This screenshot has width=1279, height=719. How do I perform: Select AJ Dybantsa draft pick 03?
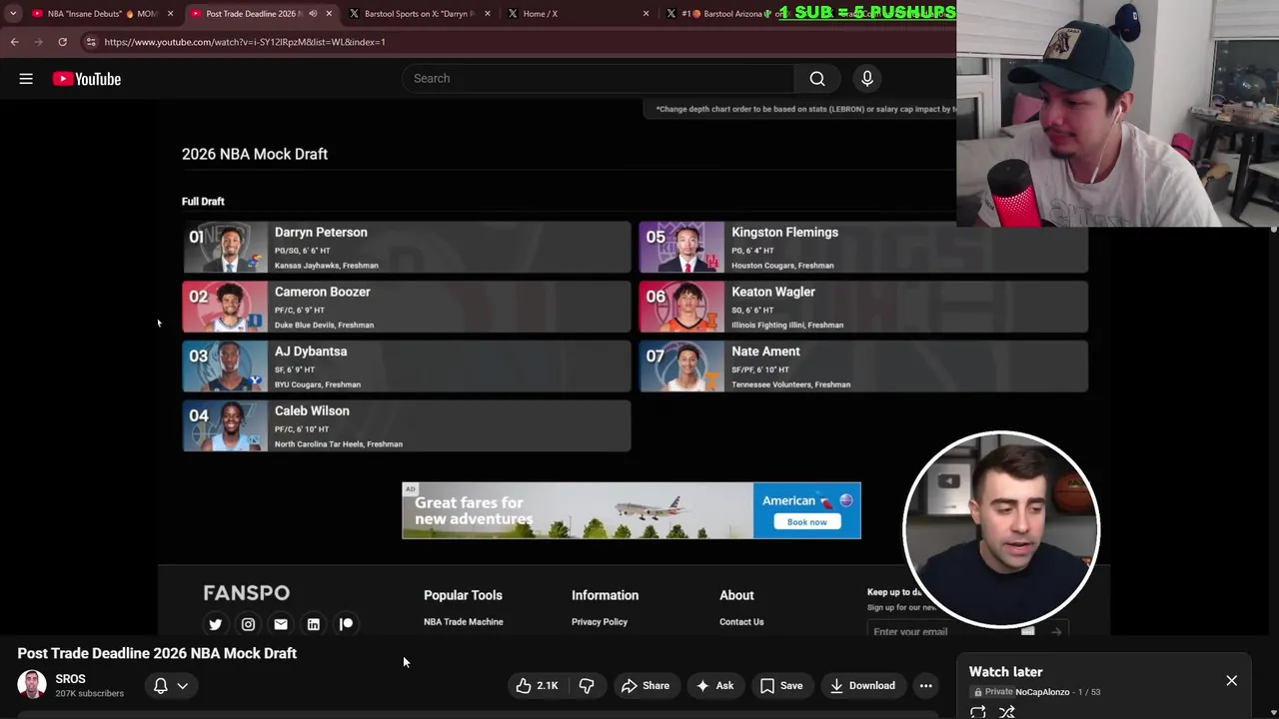click(x=407, y=366)
